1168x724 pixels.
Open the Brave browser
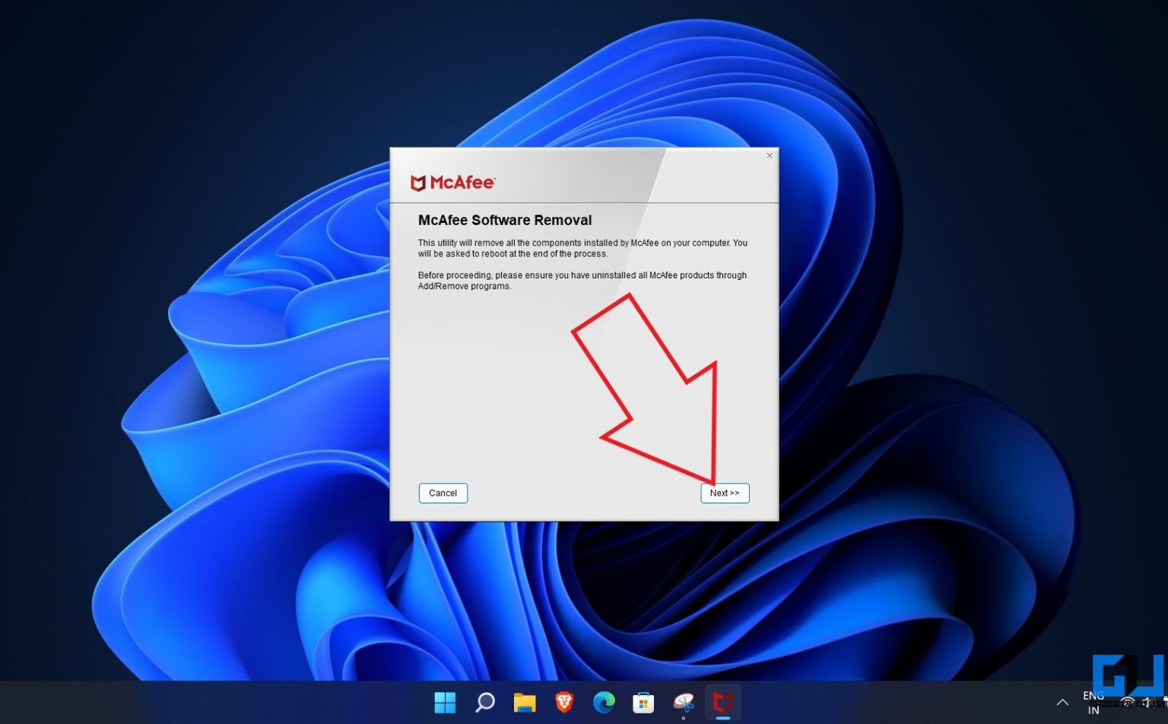(x=563, y=702)
